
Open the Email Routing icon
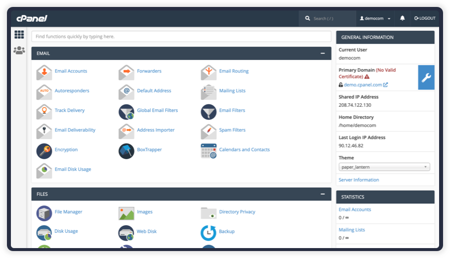209,72
